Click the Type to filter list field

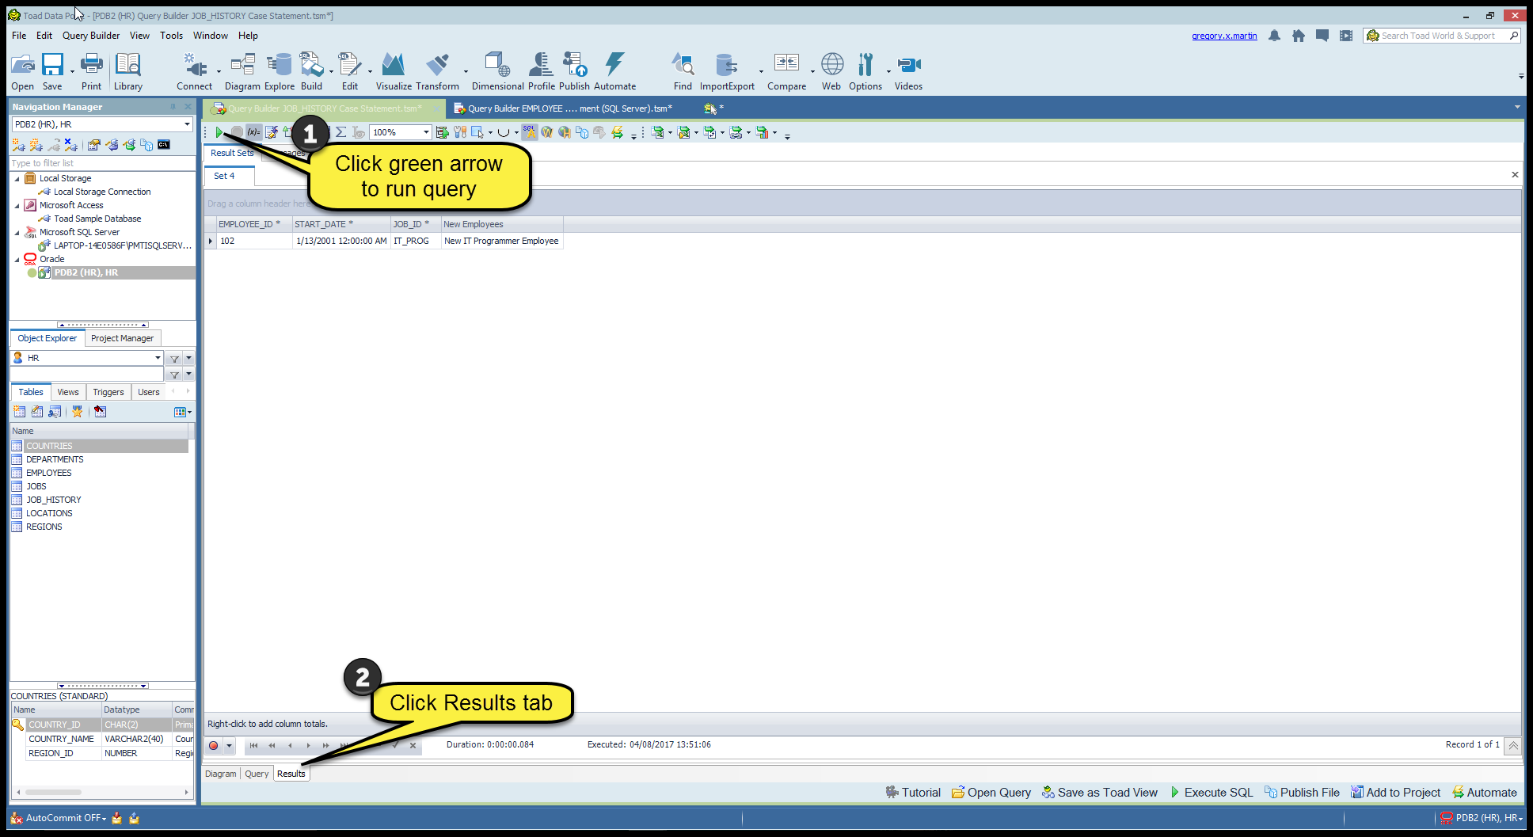[x=101, y=163]
